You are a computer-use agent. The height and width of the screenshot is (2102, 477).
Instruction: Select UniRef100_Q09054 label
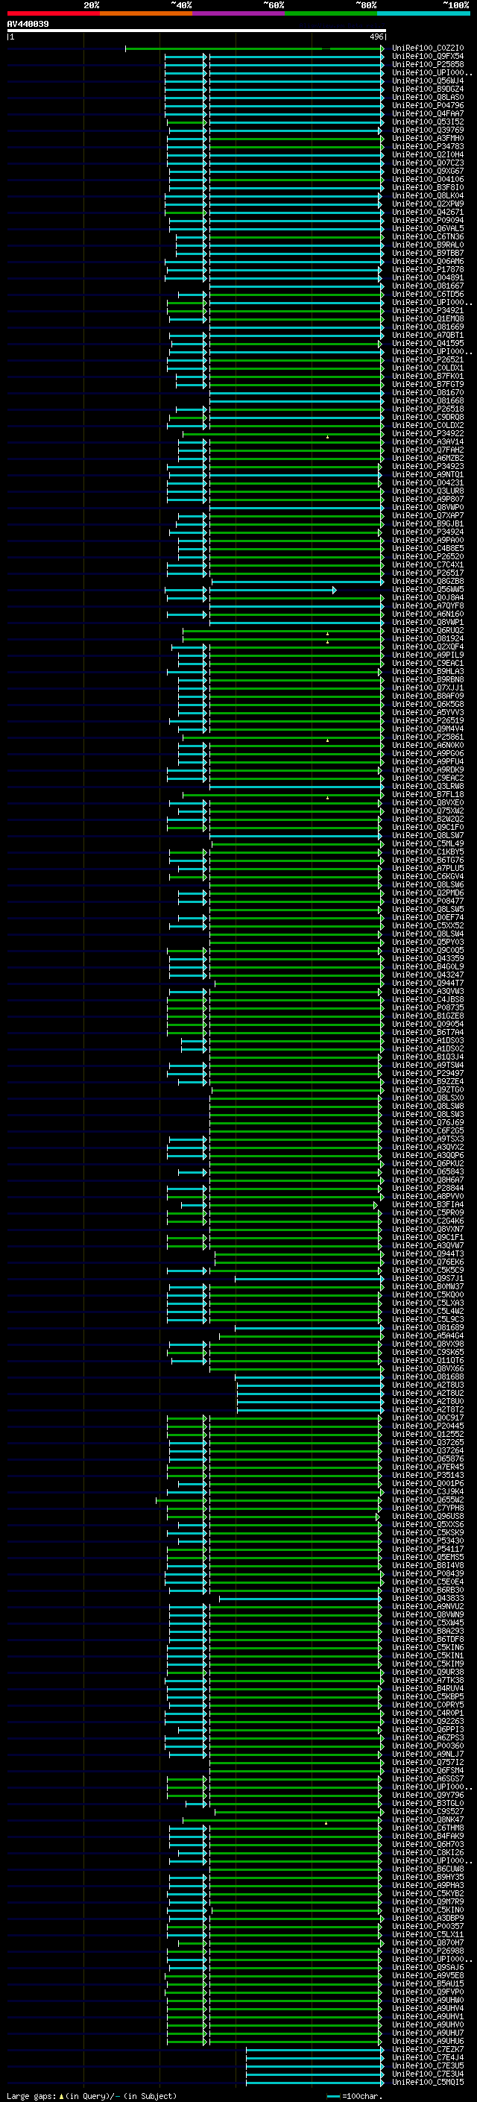coord(428,1024)
